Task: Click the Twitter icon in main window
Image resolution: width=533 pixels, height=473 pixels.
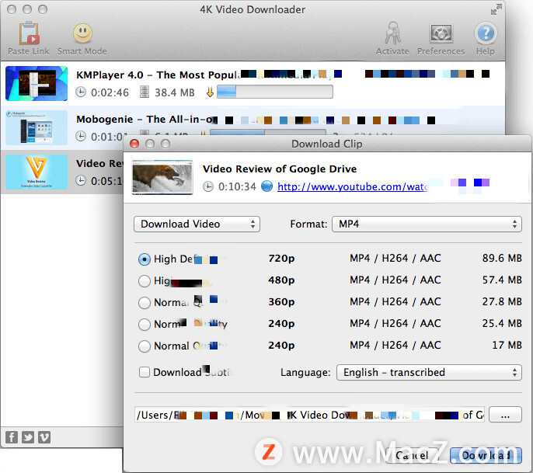Action: pyautogui.click(x=28, y=437)
